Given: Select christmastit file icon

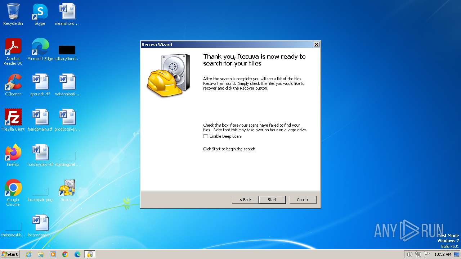Looking at the screenshot, I should (x=13, y=230).
